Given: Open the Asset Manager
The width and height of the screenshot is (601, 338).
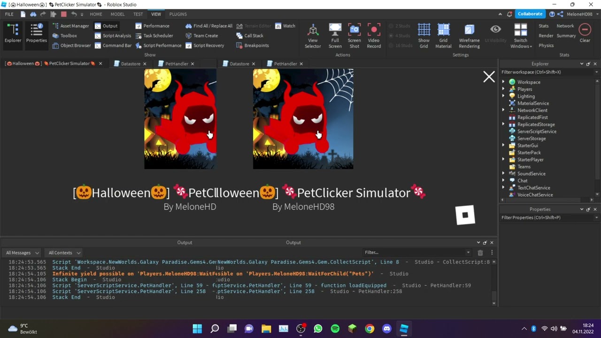Looking at the screenshot, I should point(70,26).
